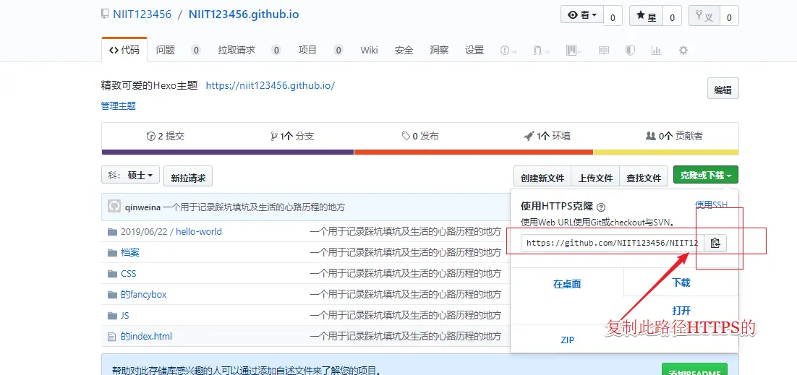This screenshot has width=797, height=375.
Task: Open the 0 发布 releases link
Action: (x=420, y=136)
